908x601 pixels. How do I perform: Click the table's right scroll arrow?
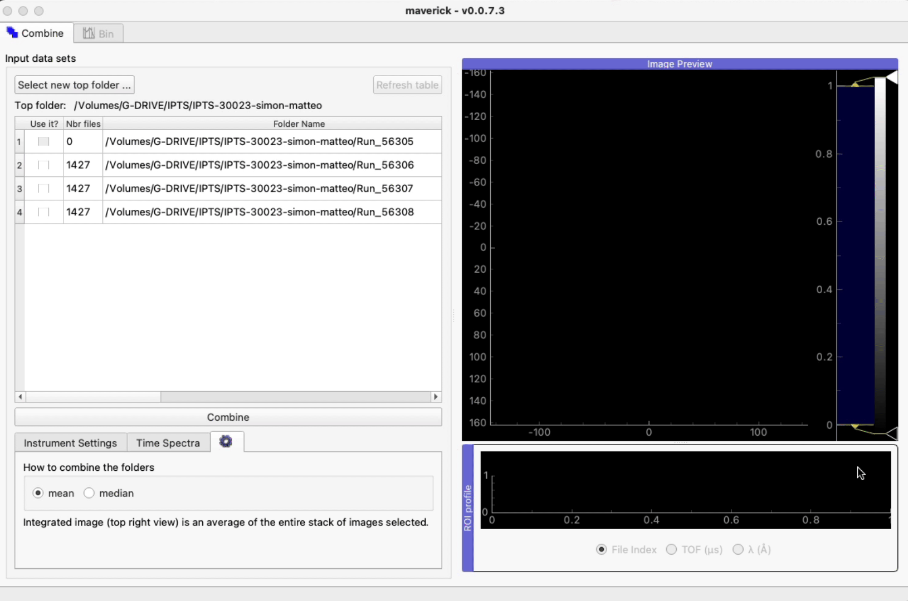[436, 397]
